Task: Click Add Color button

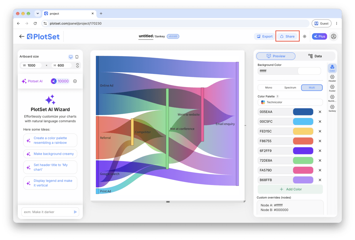Action: (290, 189)
